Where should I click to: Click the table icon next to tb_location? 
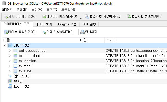pyautogui.click(x=15, y=61)
